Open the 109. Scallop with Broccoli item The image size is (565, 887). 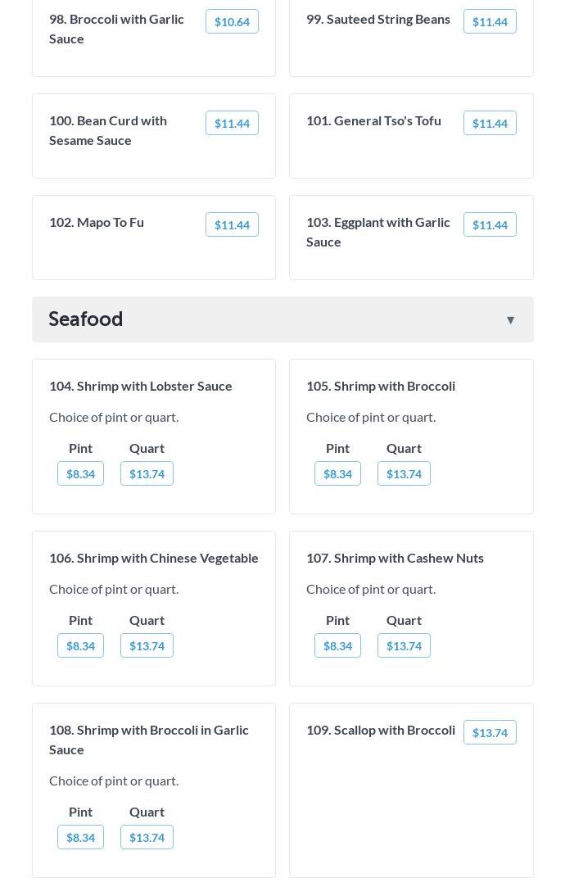(381, 730)
